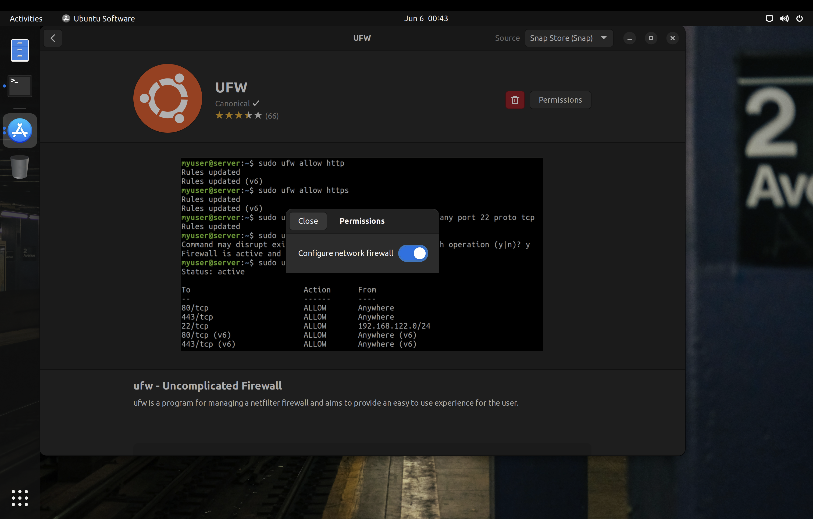Maximize the Ubuntu Software window
Viewport: 813px width, 519px height.
coord(651,38)
